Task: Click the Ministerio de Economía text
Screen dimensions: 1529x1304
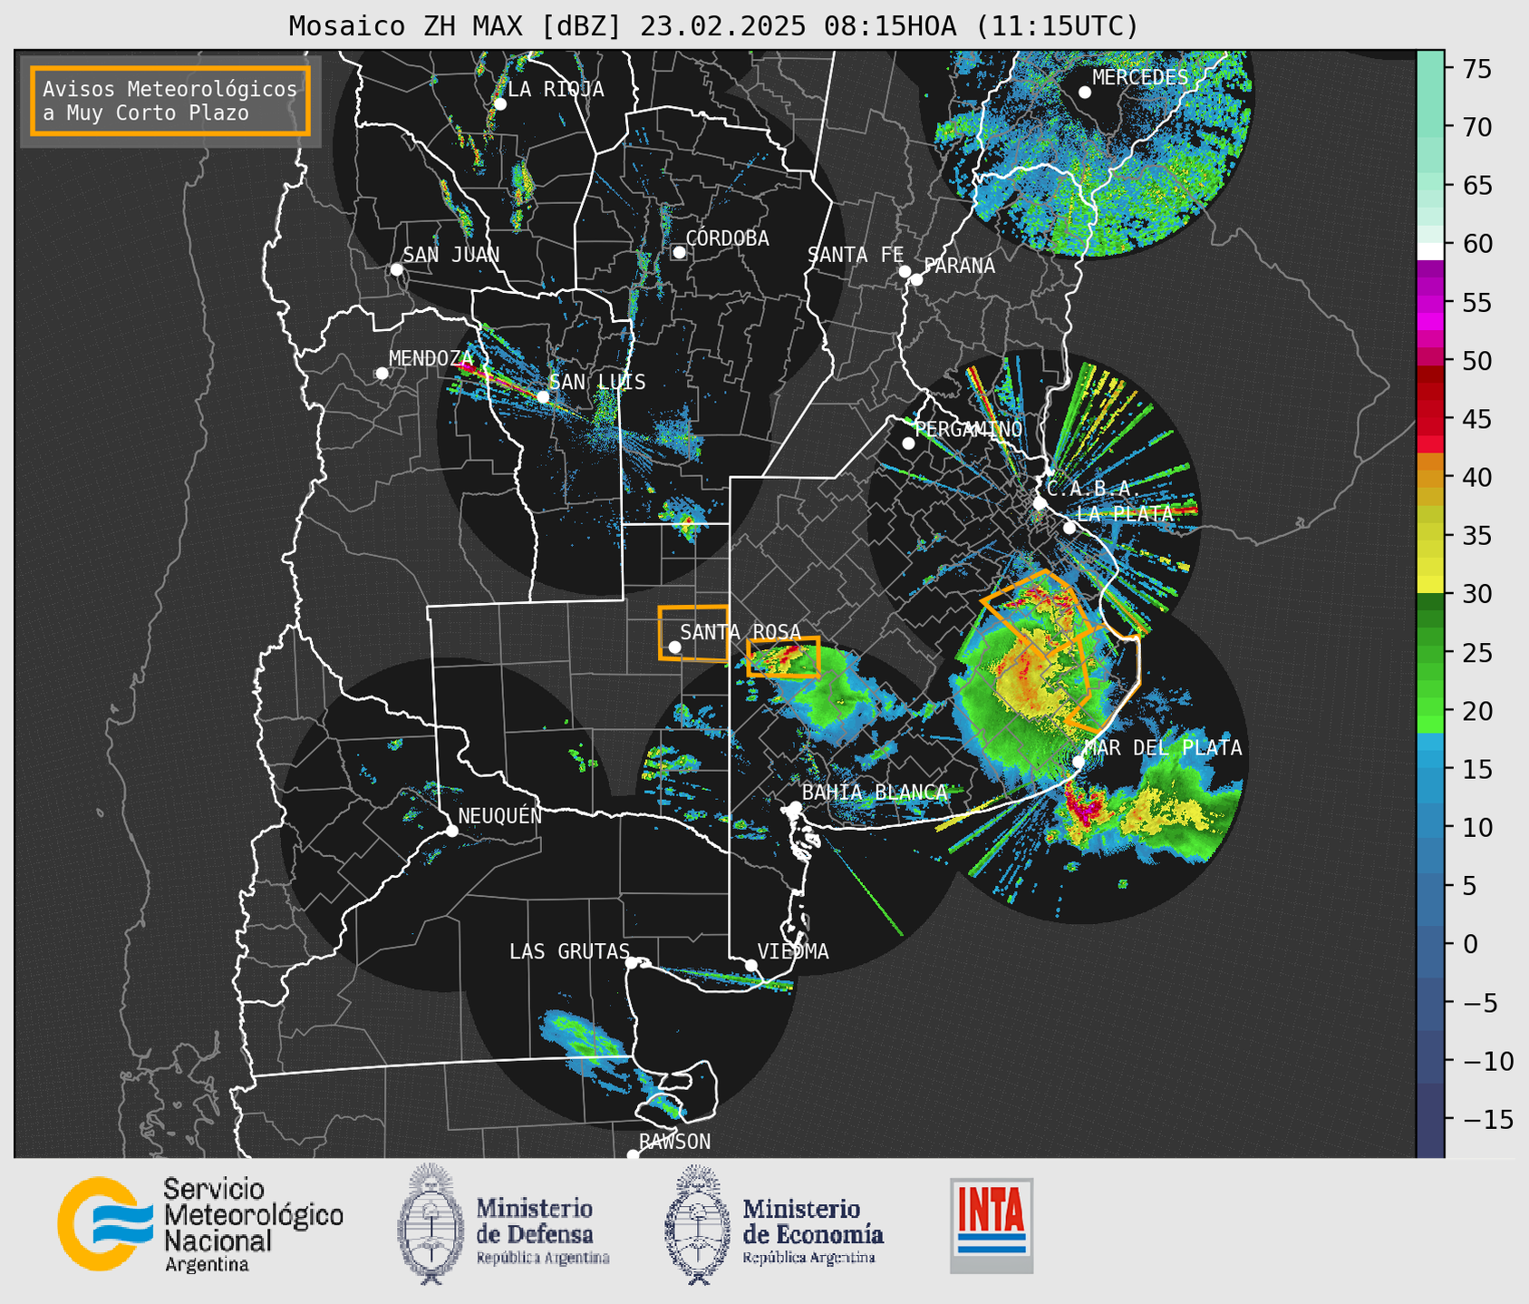Action: coord(813,1231)
